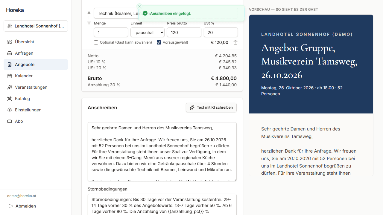Go to Anfragen in the sidebar
The height and width of the screenshot is (215, 383).
click(x=36, y=53)
